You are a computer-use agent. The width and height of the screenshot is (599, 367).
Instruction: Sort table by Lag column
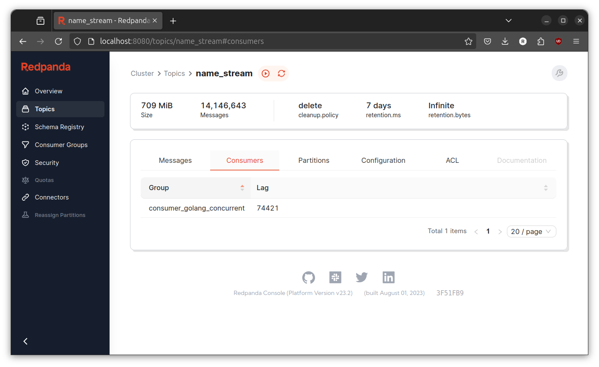[x=403, y=188]
